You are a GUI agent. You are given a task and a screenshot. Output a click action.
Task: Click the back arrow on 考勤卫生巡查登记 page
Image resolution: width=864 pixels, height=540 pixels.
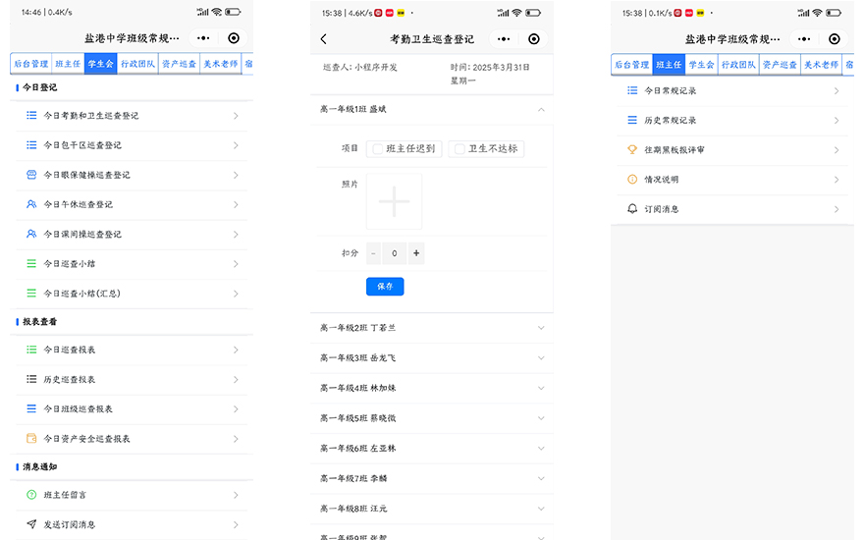click(x=324, y=39)
